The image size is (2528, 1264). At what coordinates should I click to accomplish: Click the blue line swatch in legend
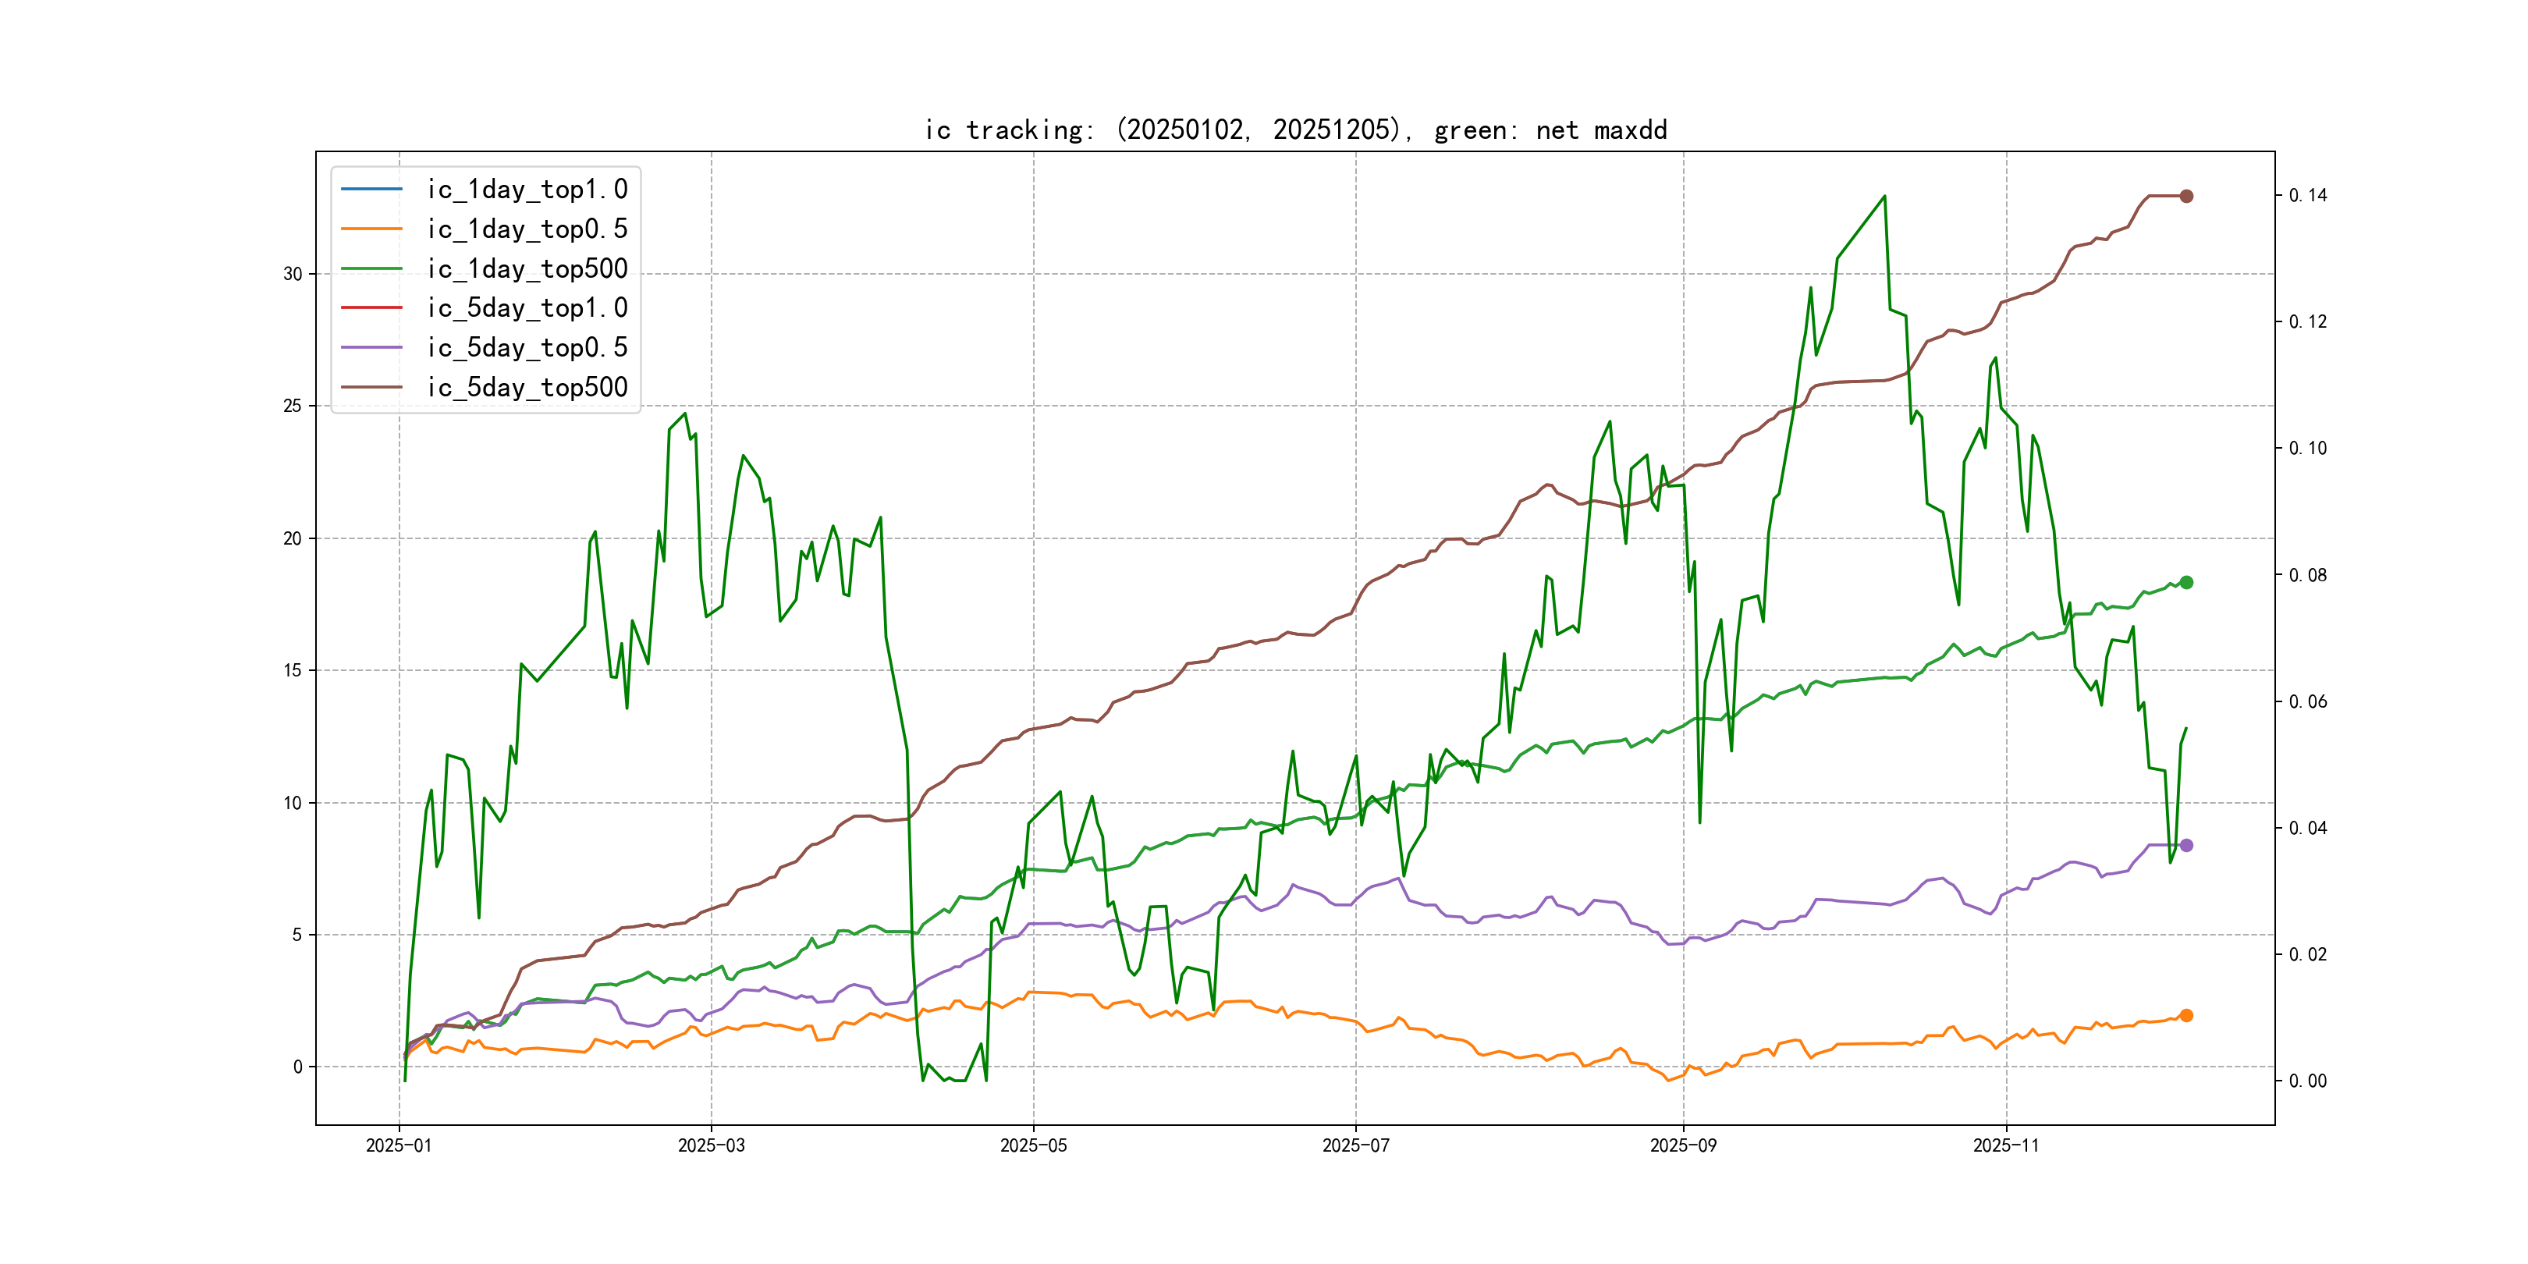coord(371,188)
